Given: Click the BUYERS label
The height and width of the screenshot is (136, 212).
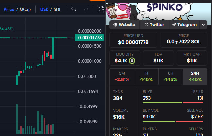Looking at the screenshot, I should [150, 129].
